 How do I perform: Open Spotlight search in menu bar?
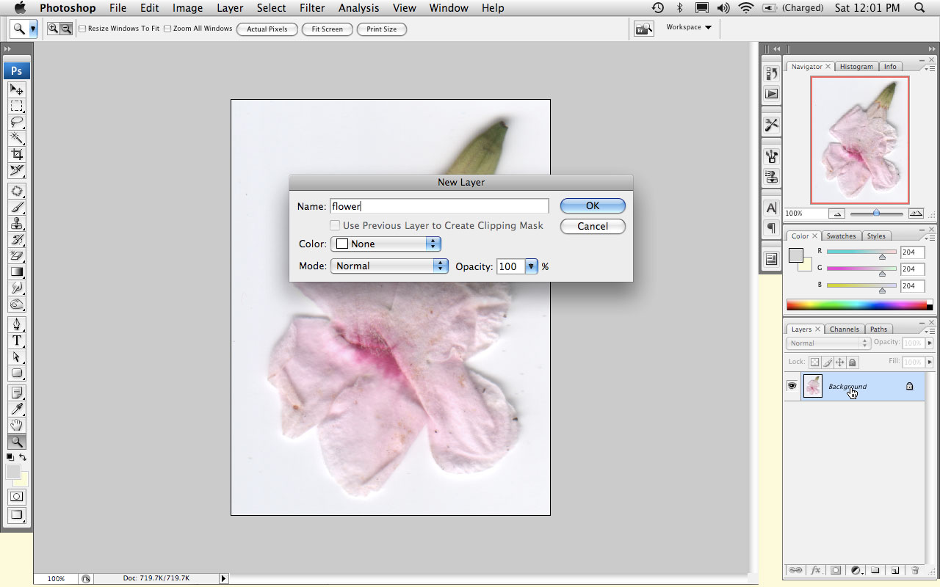(919, 8)
